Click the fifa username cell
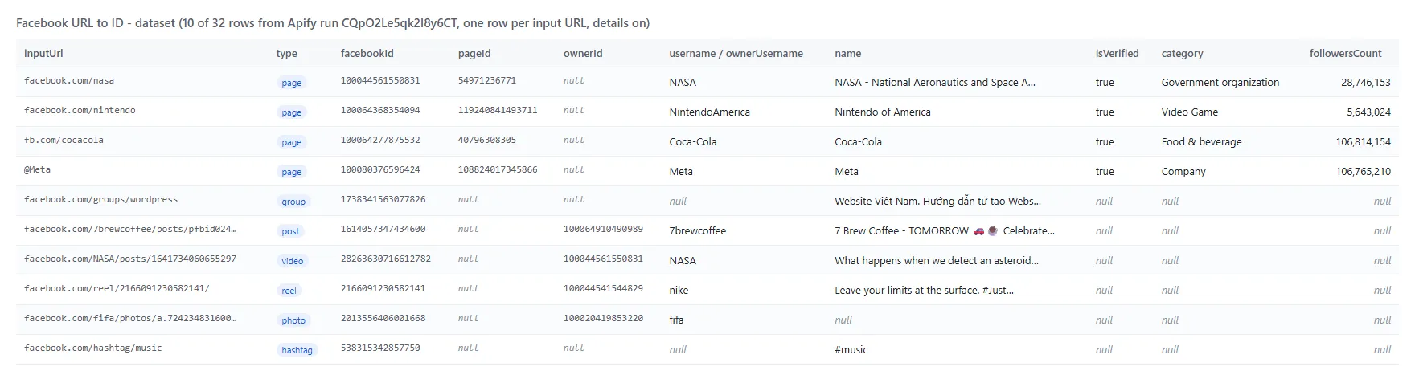This screenshot has height=379, width=1415. pyautogui.click(x=676, y=320)
